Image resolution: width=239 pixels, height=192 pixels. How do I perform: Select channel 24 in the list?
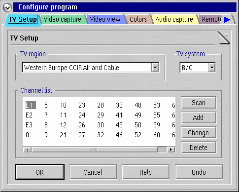82,115
